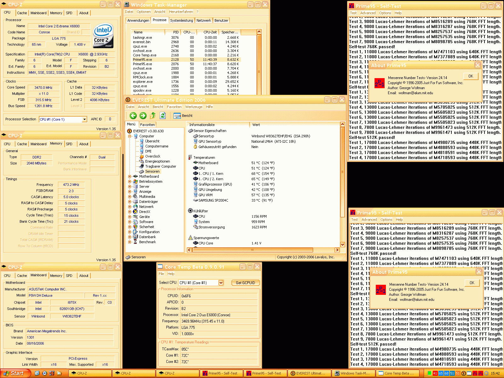Click the folder Up-level icon in EVEREST toolbar
Image resolution: width=504 pixels, height=378 pixels.
(153, 116)
